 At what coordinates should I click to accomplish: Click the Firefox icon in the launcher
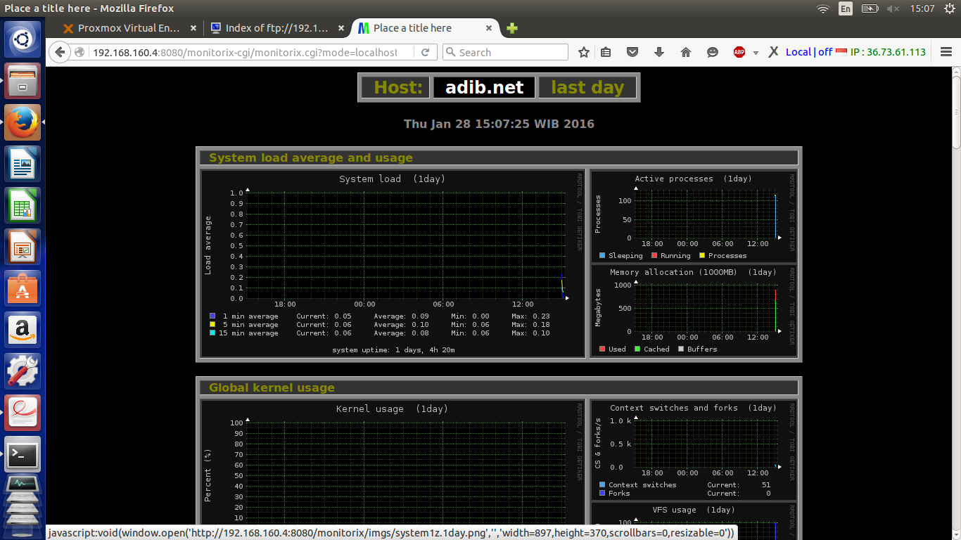click(x=23, y=122)
